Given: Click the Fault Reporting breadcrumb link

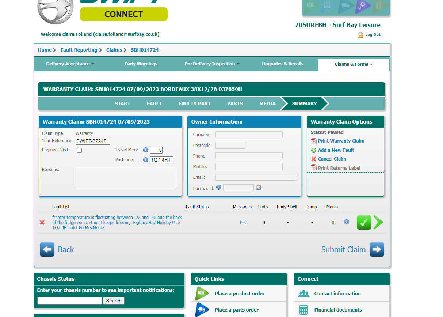Looking at the screenshot, I should coord(79,50).
